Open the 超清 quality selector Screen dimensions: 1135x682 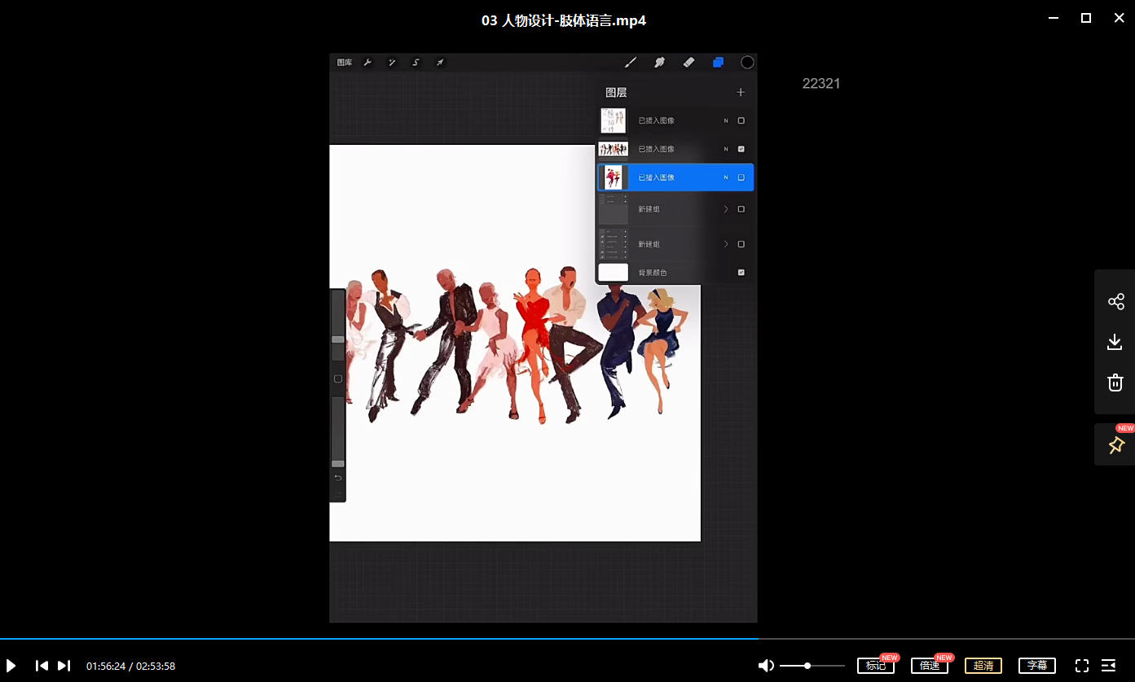point(983,666)
